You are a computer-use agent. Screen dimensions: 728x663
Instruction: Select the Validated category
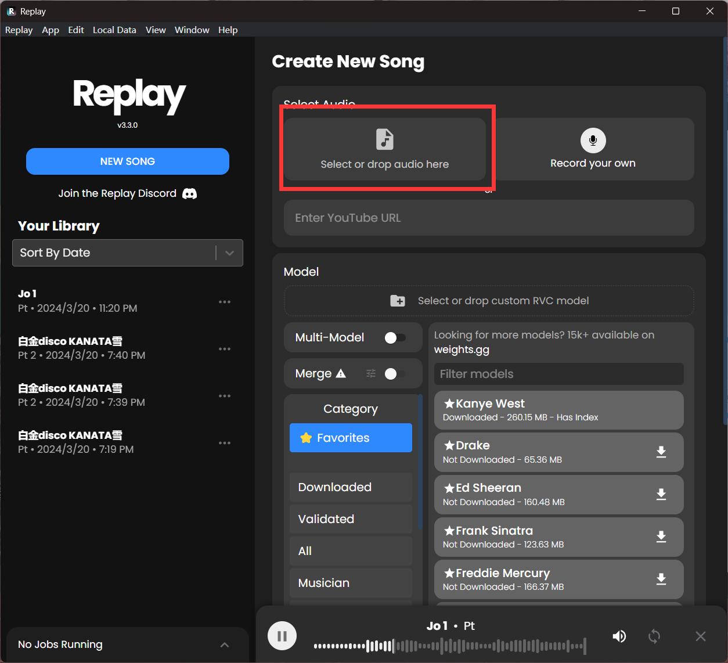pyautogui.click(x=351, y=519)
